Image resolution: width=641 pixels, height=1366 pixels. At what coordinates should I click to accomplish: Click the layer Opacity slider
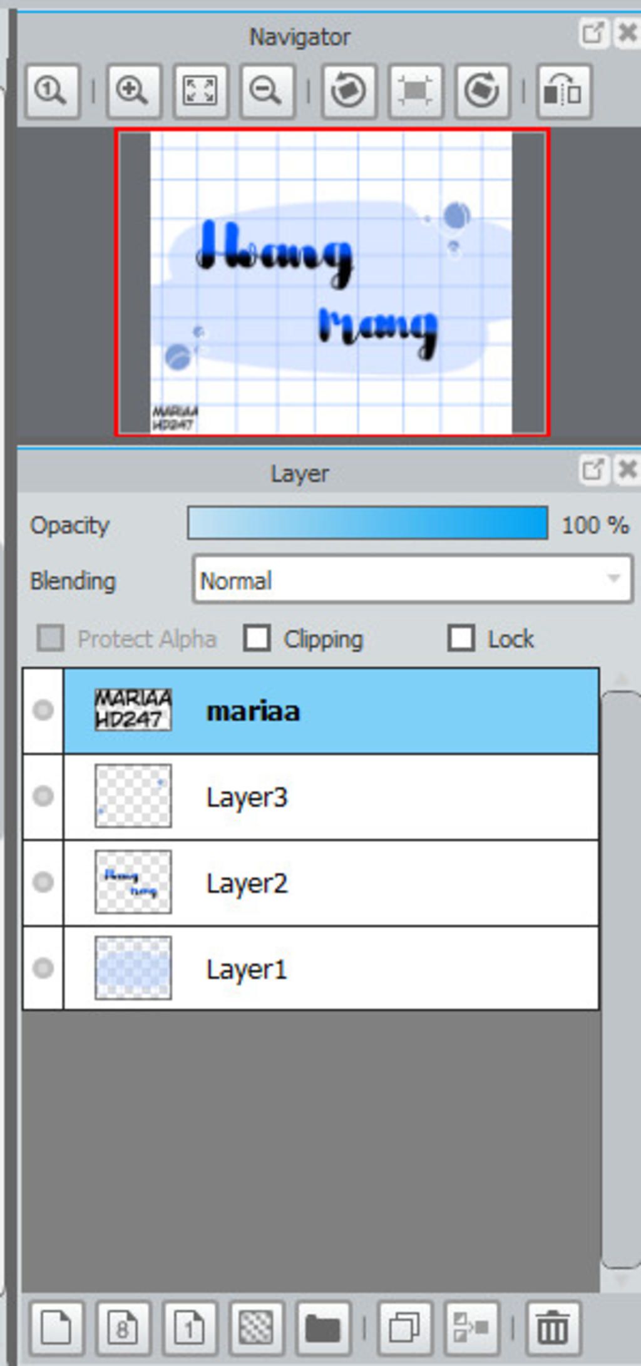(x=367, y=523)
